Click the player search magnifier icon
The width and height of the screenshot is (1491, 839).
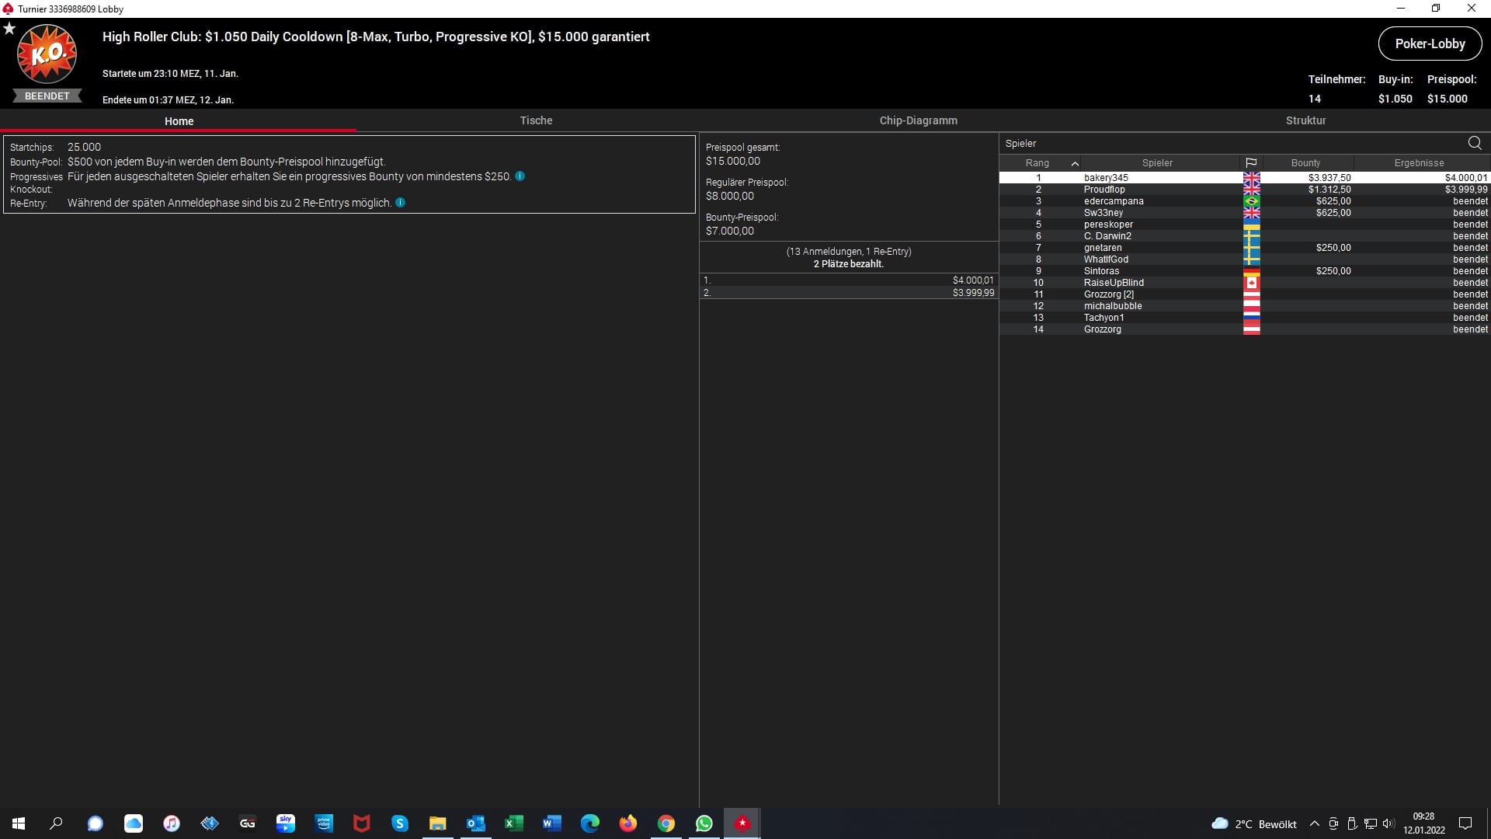1474,143
